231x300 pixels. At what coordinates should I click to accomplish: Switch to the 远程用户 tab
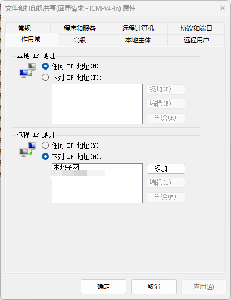(196, 40)
